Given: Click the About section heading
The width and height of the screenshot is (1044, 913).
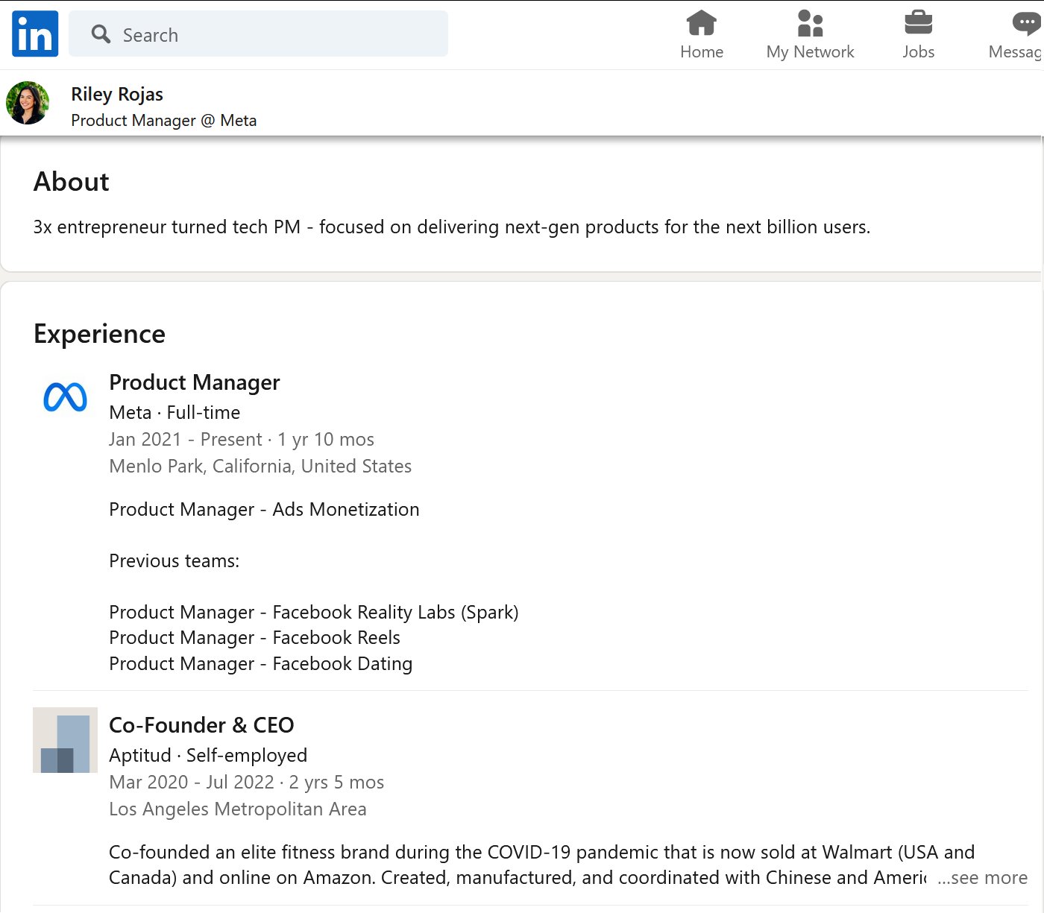Looking at the screenshot, I should point(72,182).
